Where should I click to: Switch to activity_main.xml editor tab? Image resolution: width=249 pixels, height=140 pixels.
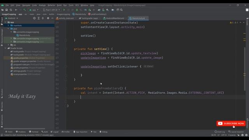66,18
